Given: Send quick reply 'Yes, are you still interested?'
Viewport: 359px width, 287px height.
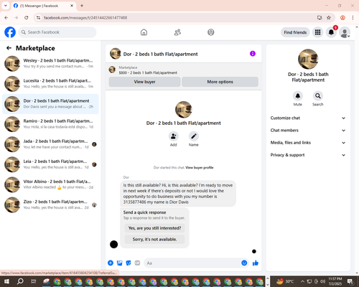Looking at the screenshot, I should point(154,228).
